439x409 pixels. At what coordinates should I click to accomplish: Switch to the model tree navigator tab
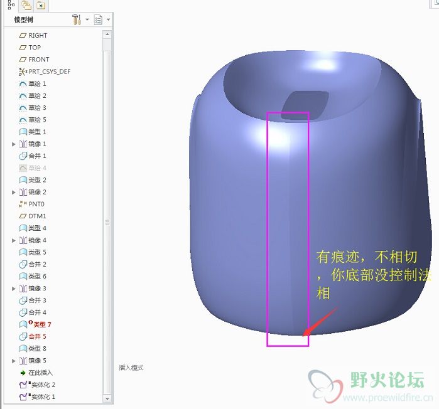pyautogui.click(x=11, y=5)
